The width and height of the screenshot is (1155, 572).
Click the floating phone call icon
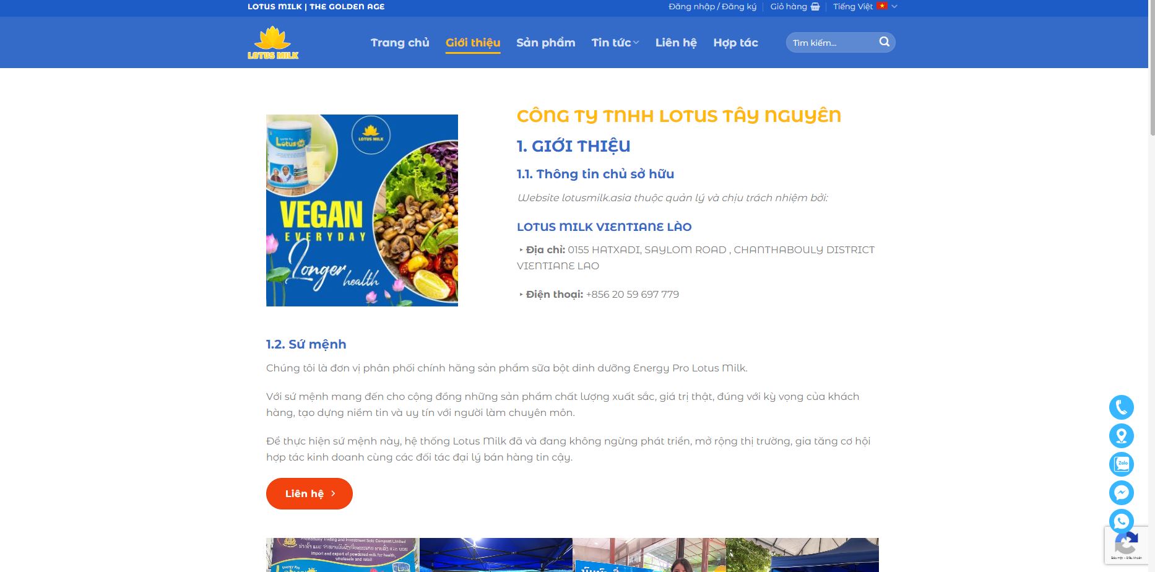pyautogui.click(x=1121, y=407)
